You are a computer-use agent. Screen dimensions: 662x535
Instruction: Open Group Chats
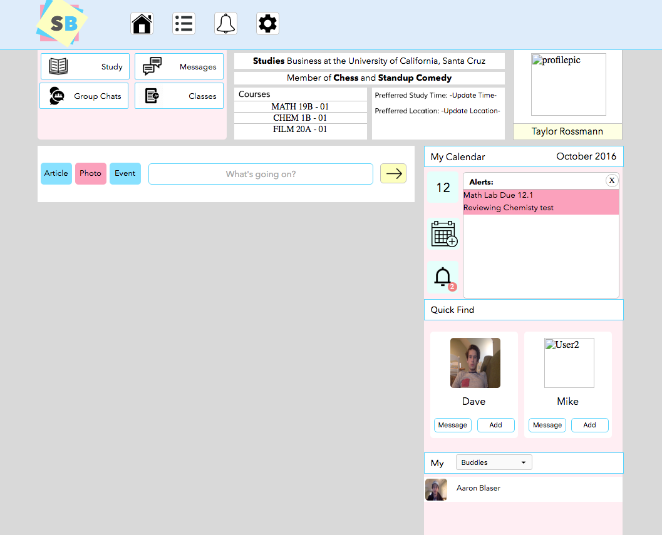tap(85, 96)
